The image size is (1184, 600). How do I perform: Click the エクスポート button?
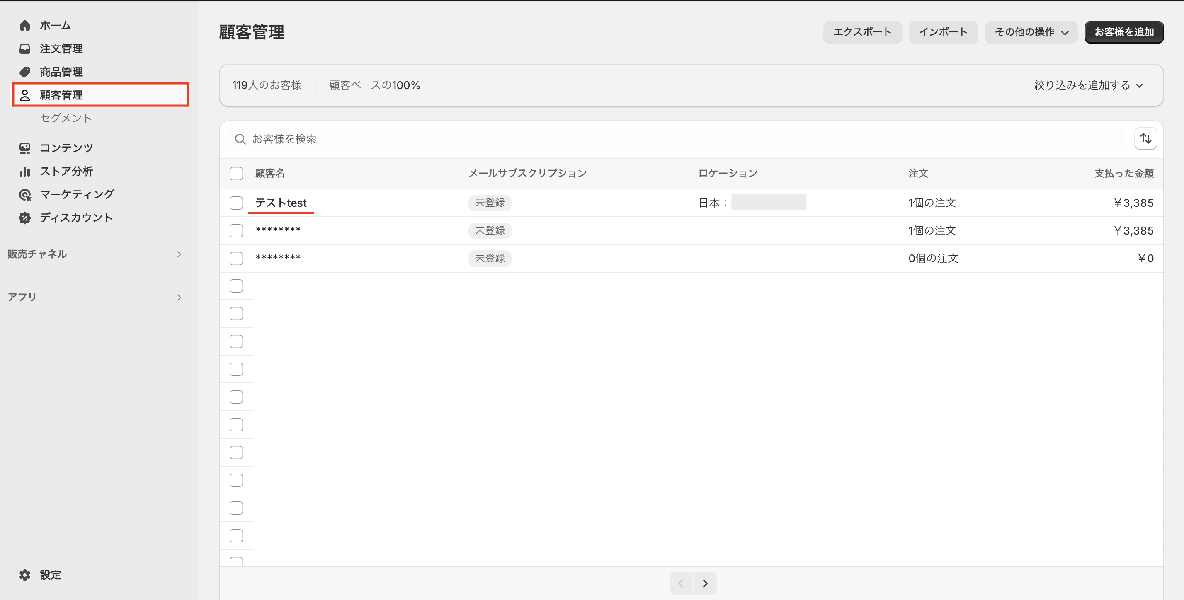(x=862, y=32)
